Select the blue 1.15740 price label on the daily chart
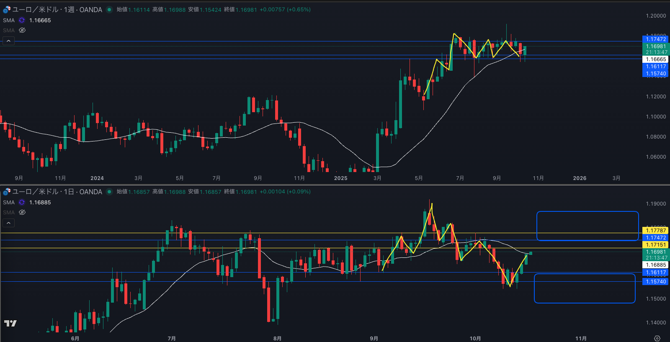Viewport: 670px width, 342px height. 655,282
